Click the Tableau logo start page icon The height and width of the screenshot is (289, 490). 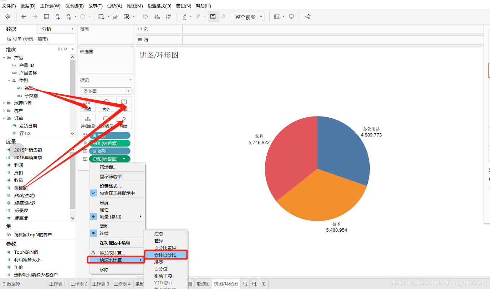[8, 16]
